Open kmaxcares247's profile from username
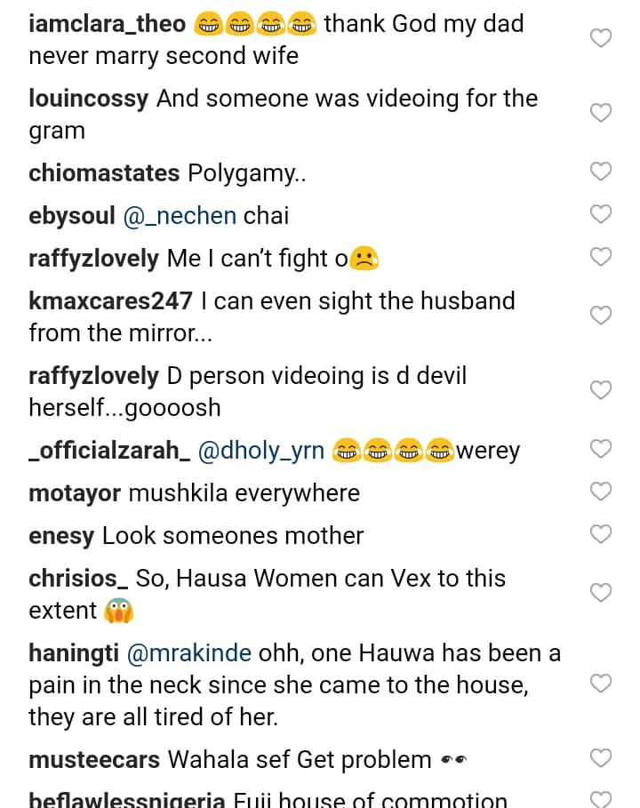The height and width of the screenshot is (808, 640). (x=110, y=301)
